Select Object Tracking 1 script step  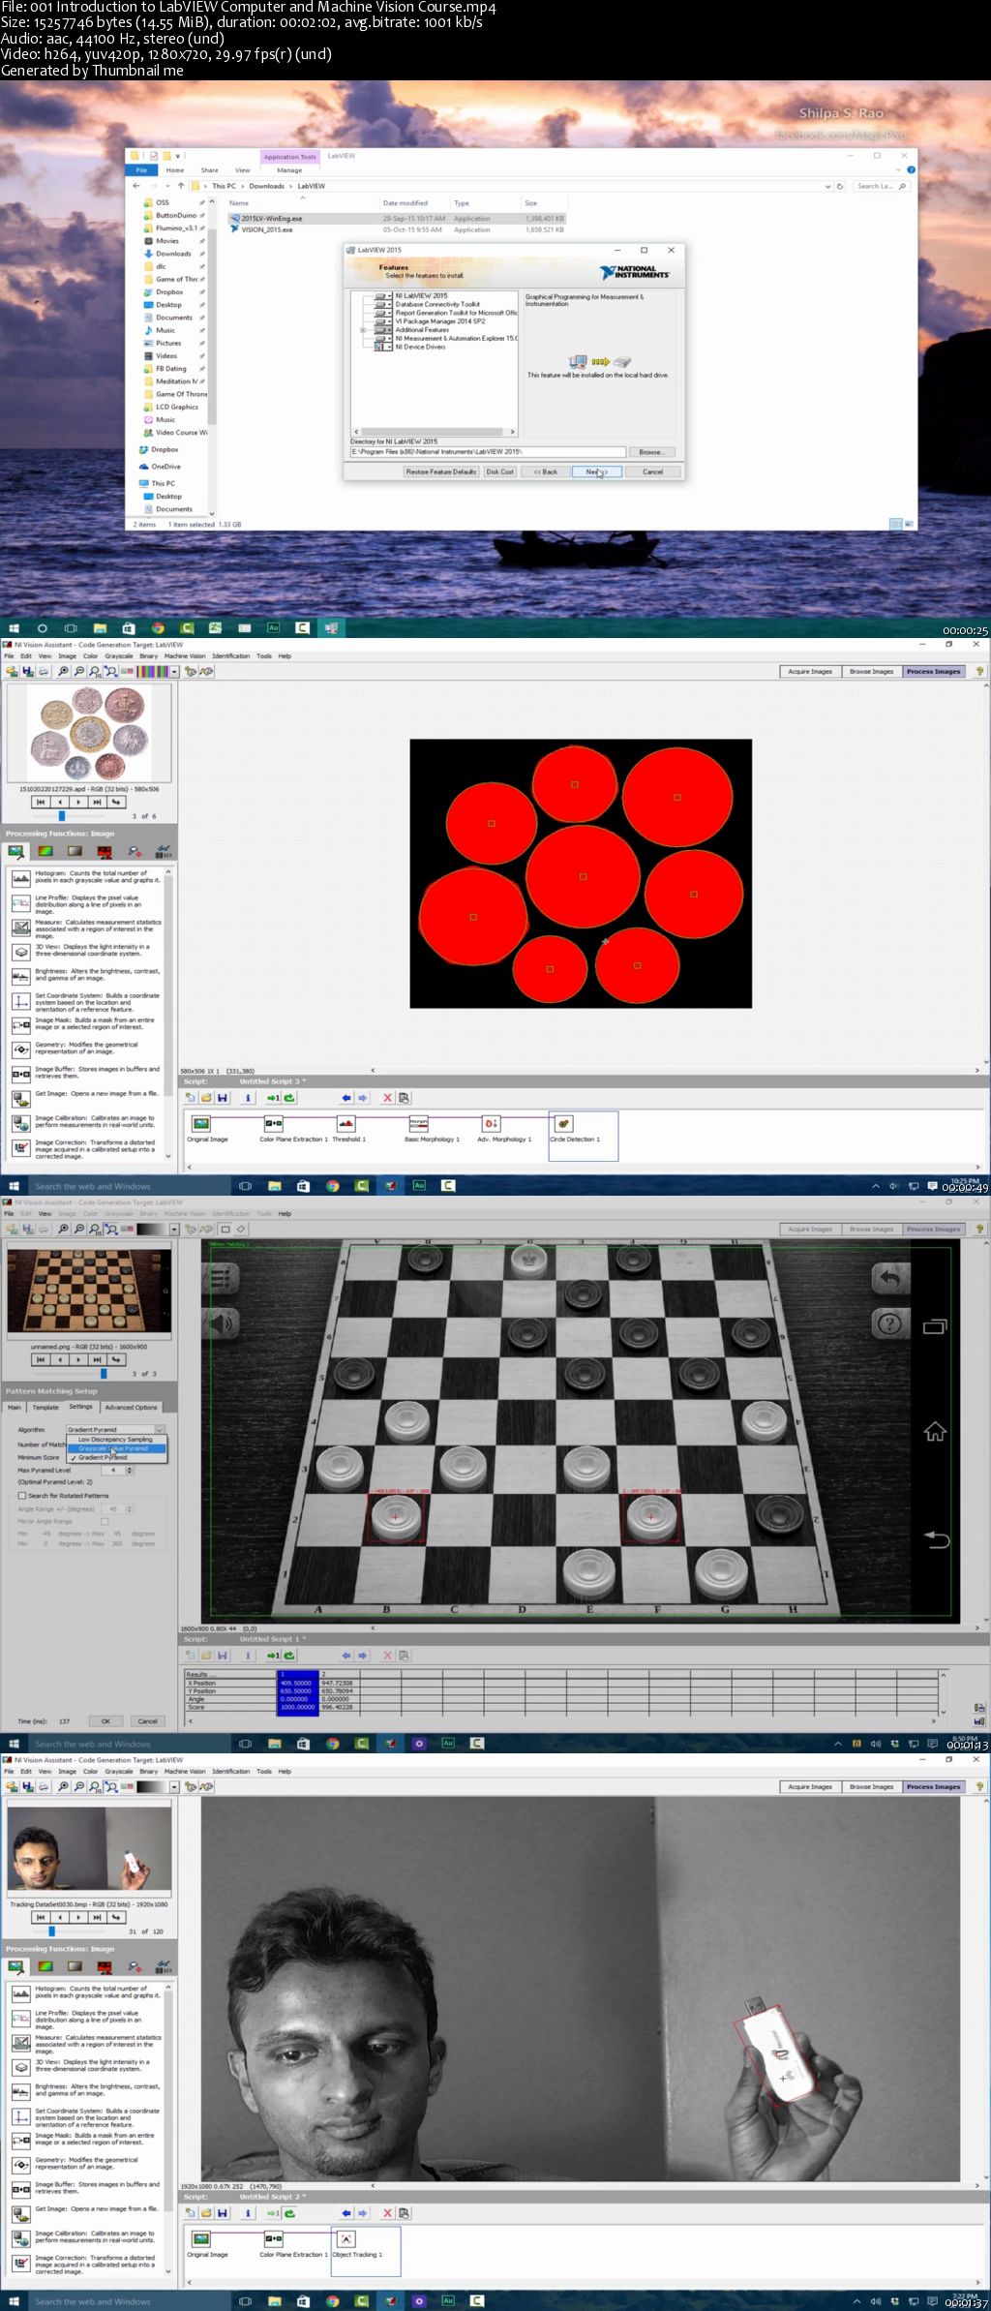345,2238
